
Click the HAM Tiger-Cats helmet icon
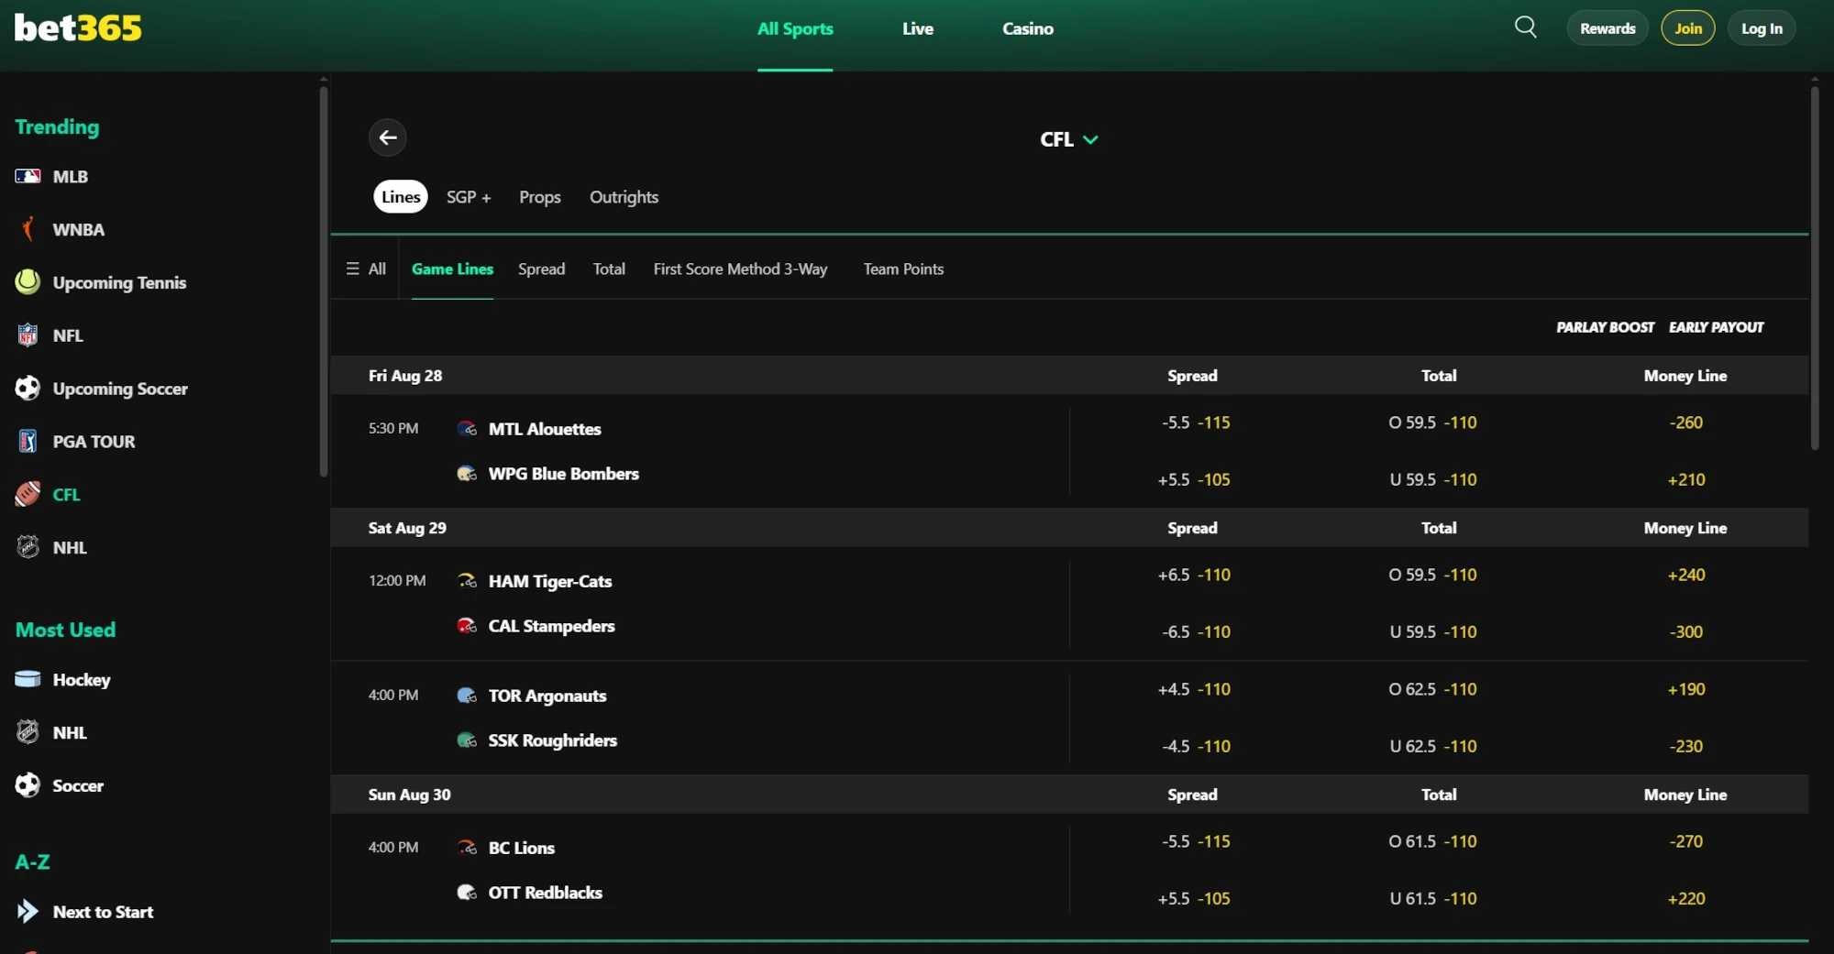(x=467, y=580)
